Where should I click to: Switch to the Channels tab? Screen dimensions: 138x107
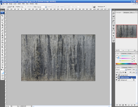coord(124,67)
